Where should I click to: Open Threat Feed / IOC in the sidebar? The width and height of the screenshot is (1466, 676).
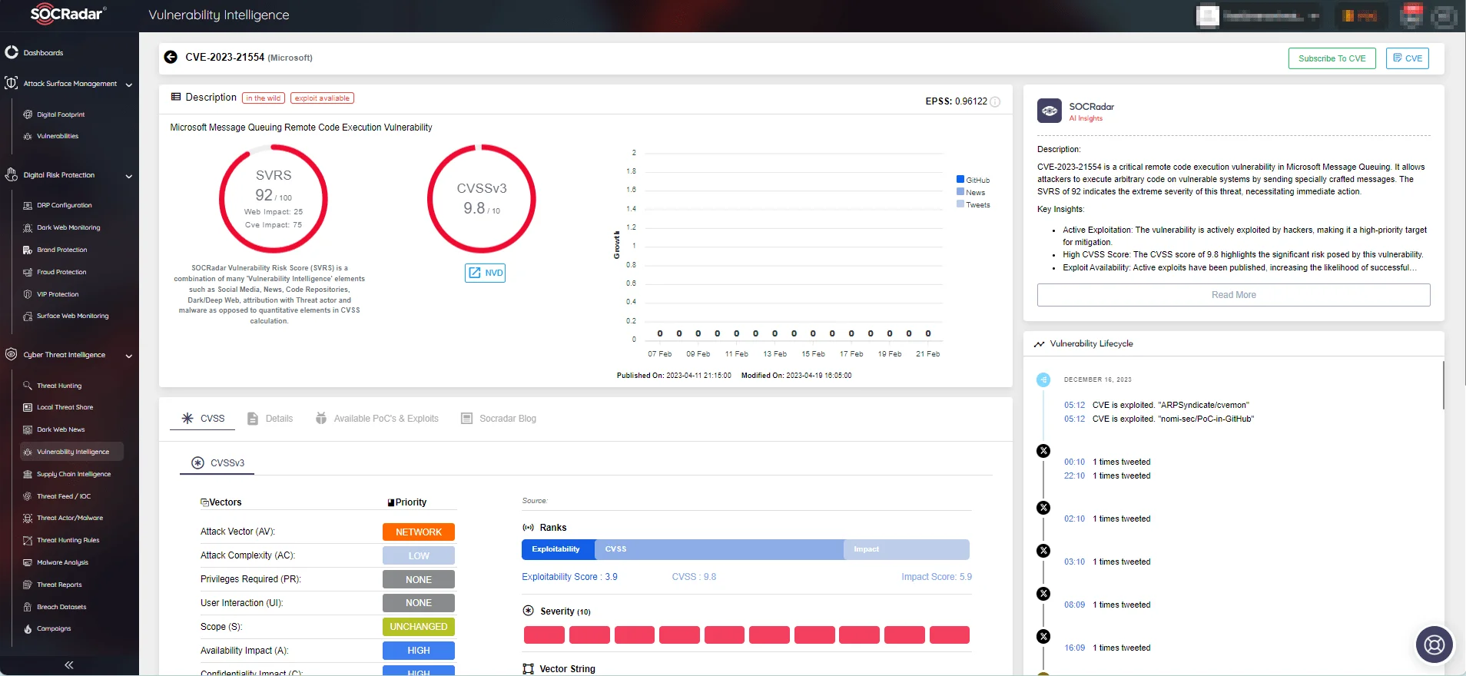point(64,496)
